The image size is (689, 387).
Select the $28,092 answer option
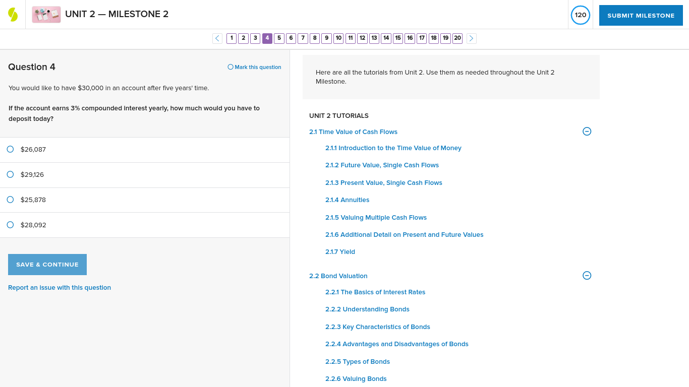click(x=10, y=225)
